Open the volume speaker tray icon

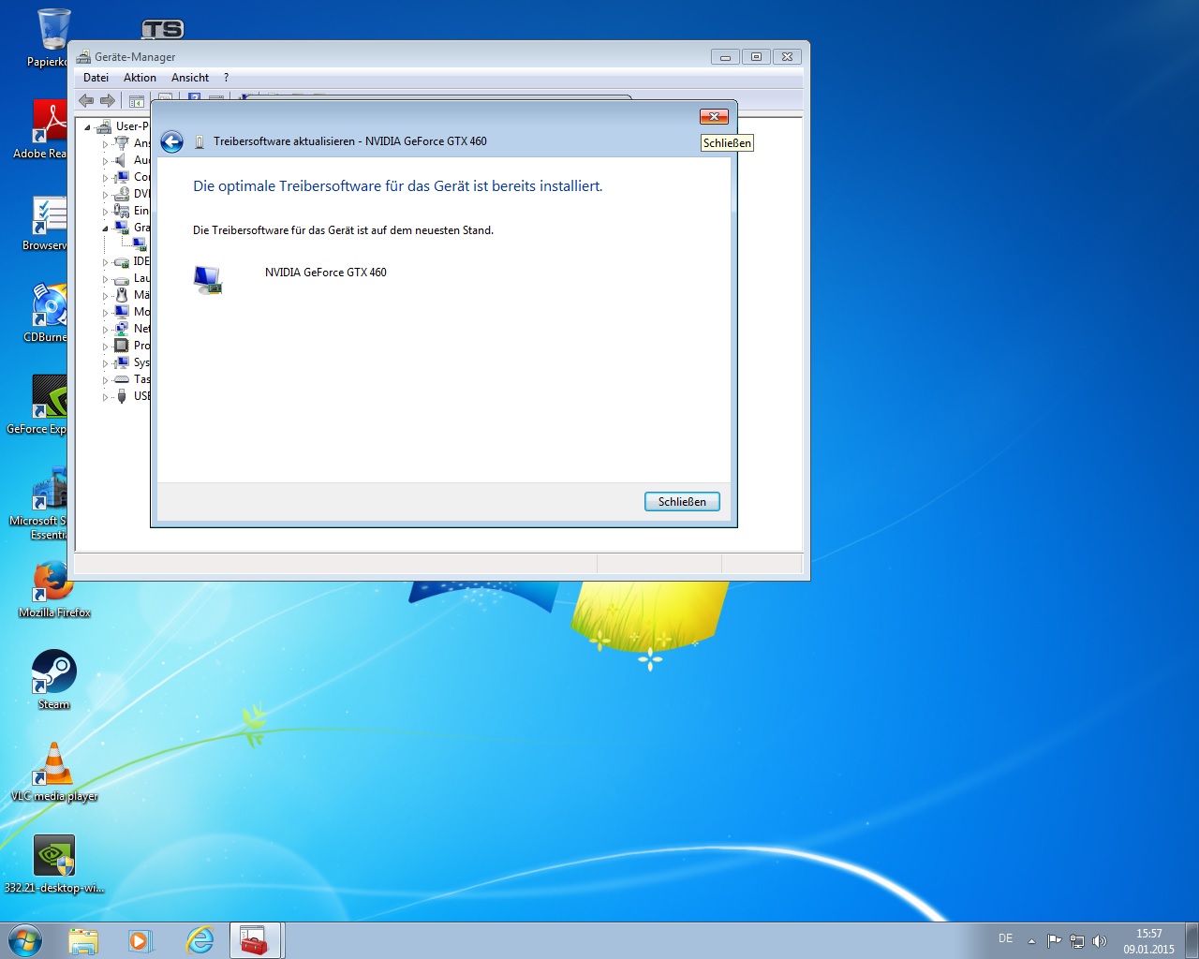point(1100,941)
